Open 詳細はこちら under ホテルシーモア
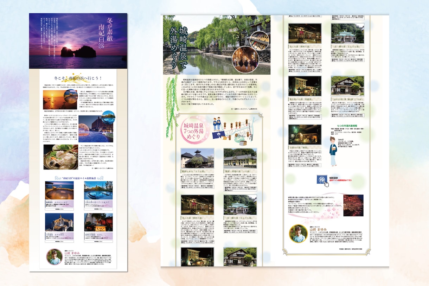 pyautogui.click(x=59, y=209)
